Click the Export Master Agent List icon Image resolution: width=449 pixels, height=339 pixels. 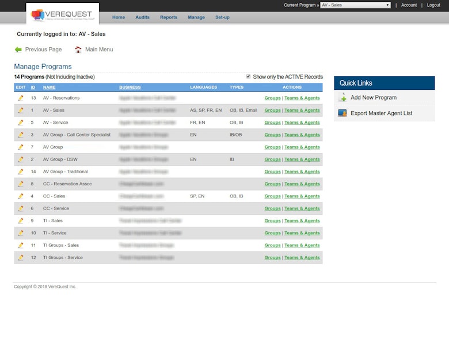coord(343,113)
